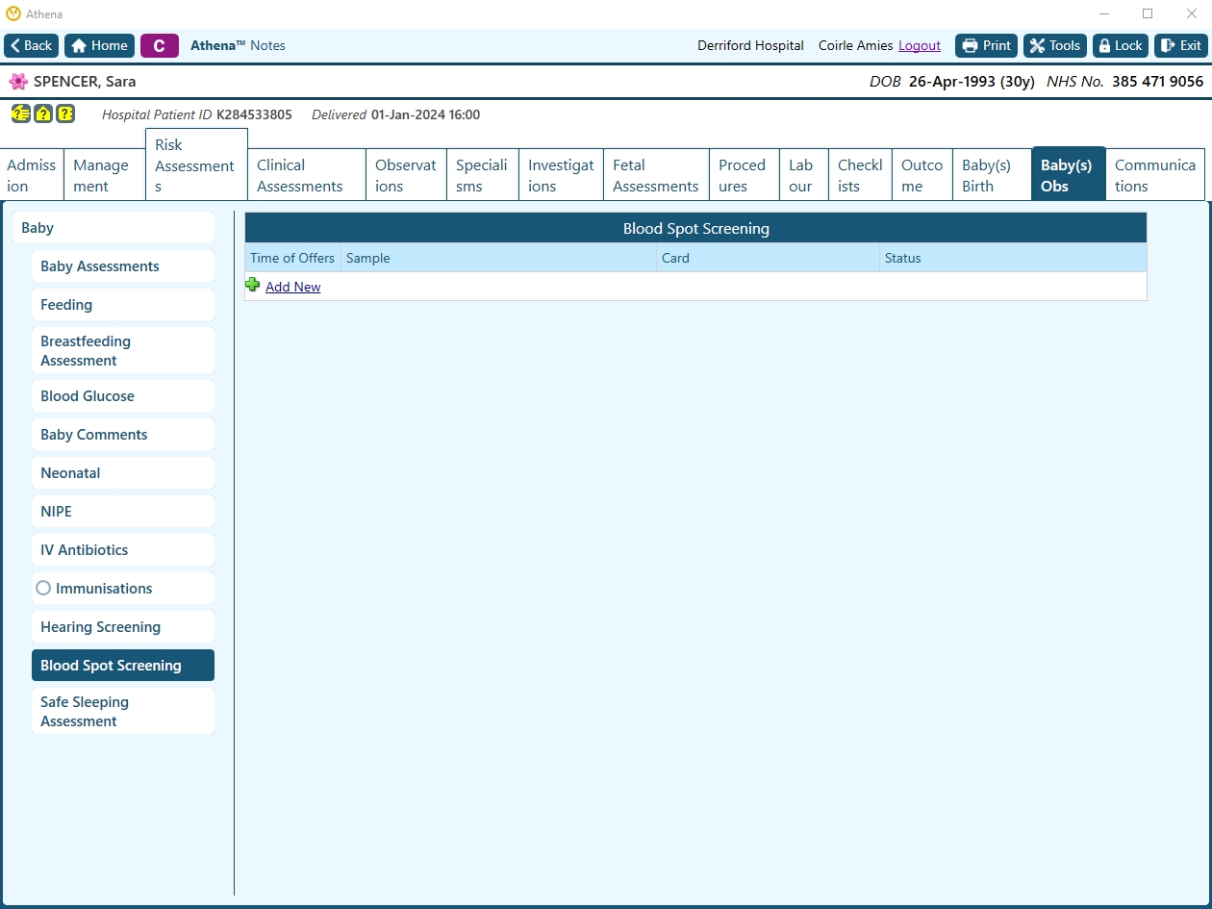Screen dimensions: 1212x909
Task: Select the Baby(s) Obs tab
Action: (x=1068, y=174)
